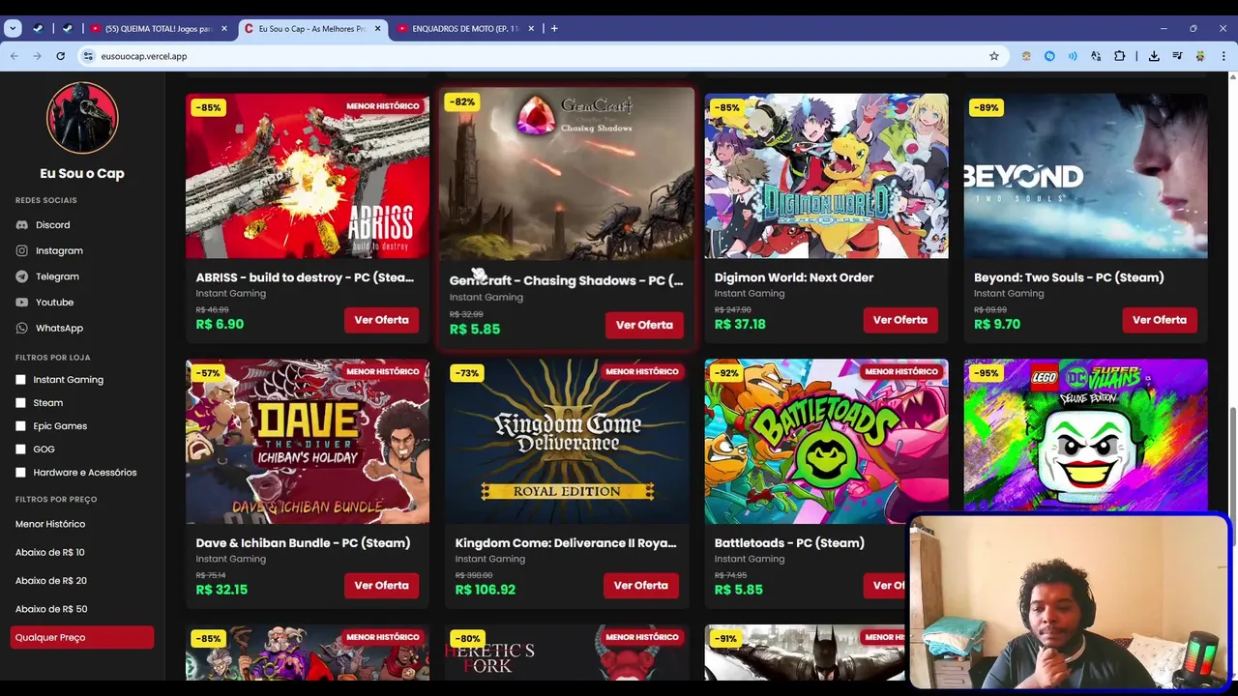Image resolution: width=1238 pixels, height=696 pixels.
Task: Switch to the Eu Sou o Cap tab
Action: point(312,29)
